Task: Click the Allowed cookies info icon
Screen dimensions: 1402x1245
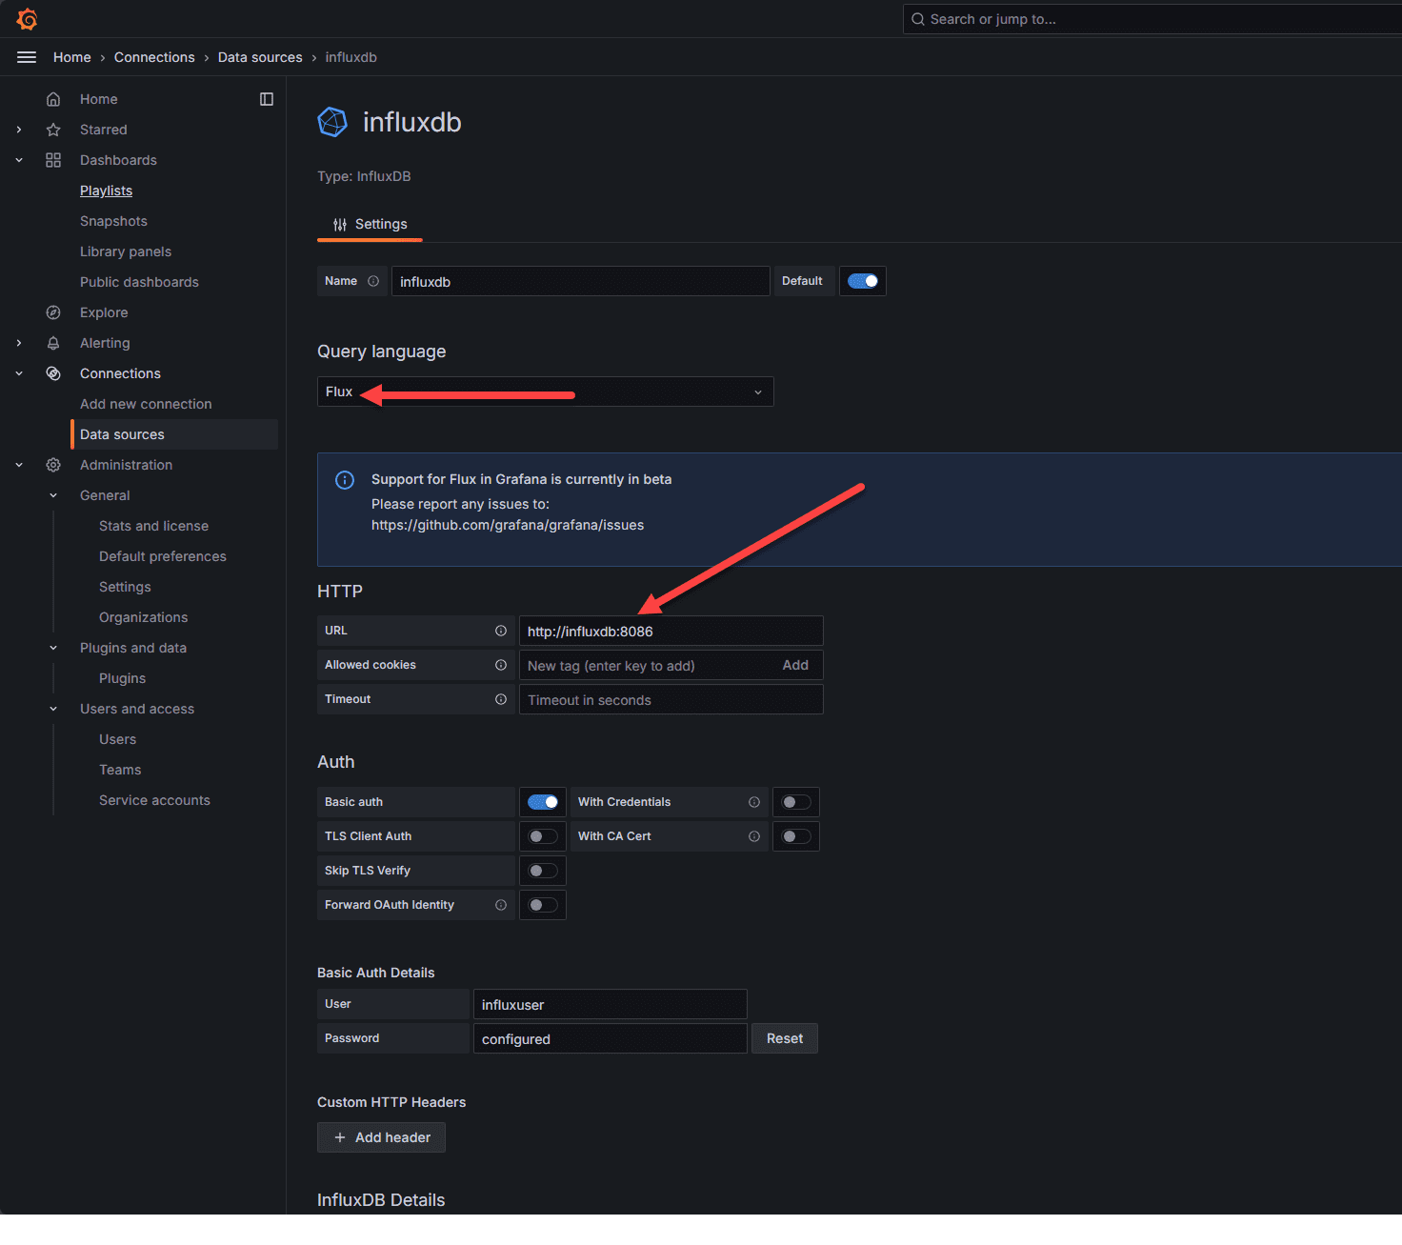Action: [x=501, y=665]
